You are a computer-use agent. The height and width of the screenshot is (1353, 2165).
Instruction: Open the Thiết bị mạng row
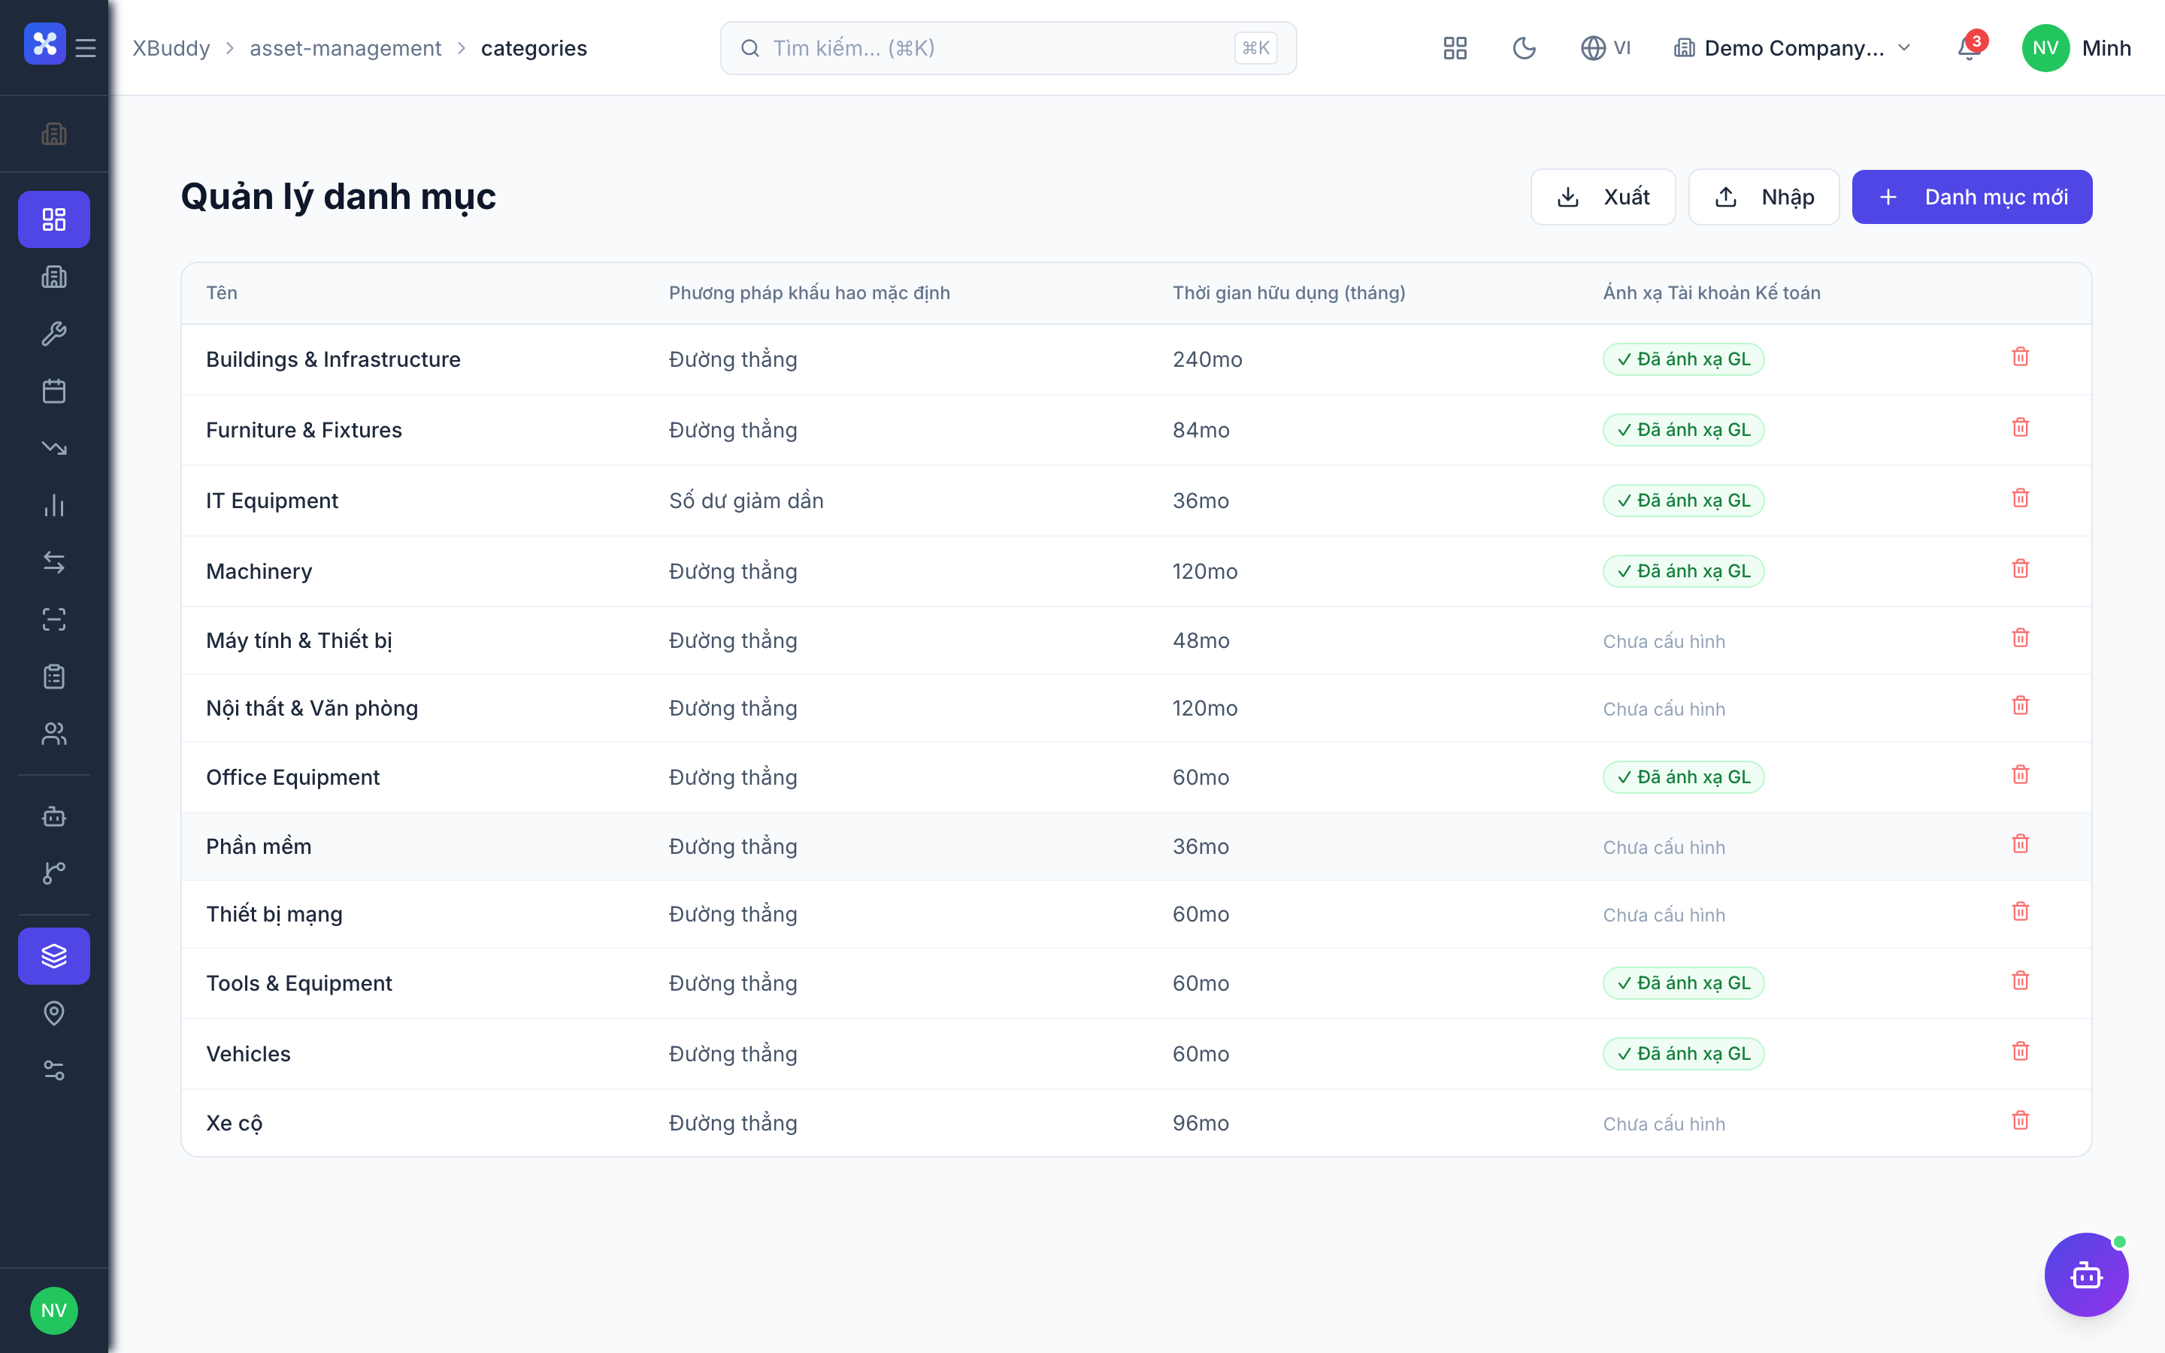(x=1136, y=915)
